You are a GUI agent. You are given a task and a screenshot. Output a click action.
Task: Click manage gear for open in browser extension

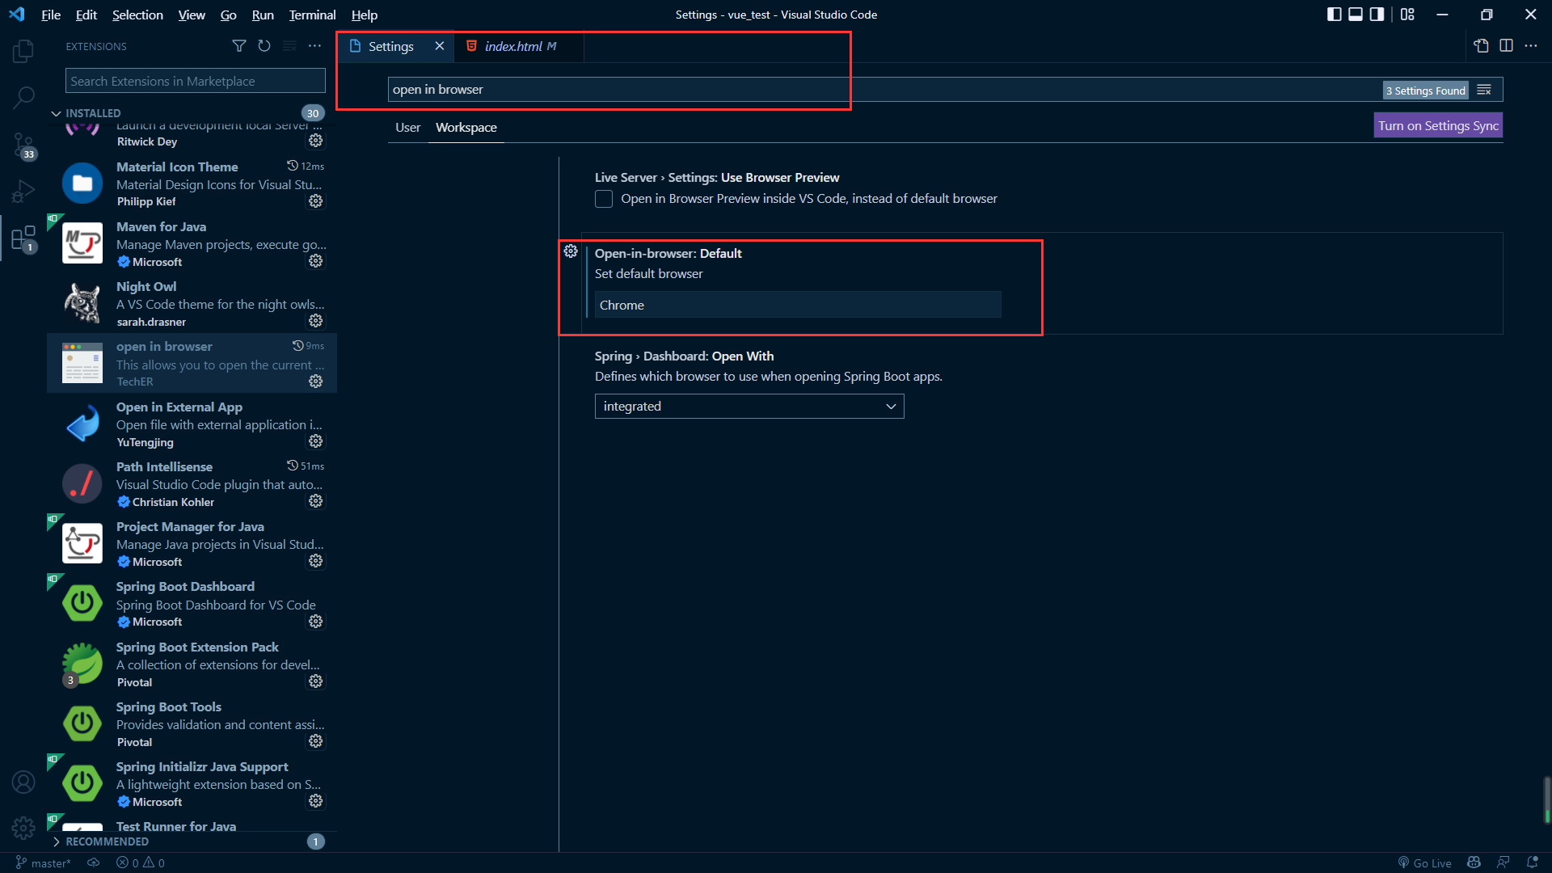(x=316, y=381)
